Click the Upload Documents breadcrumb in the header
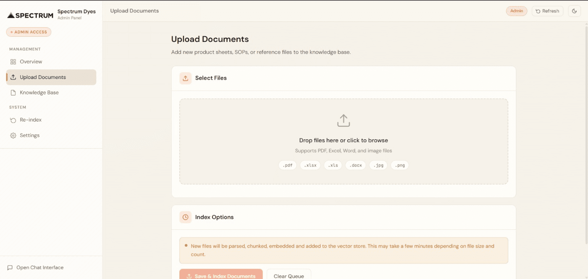The width and height of the screenshot is (588, 279). (134, 11)
